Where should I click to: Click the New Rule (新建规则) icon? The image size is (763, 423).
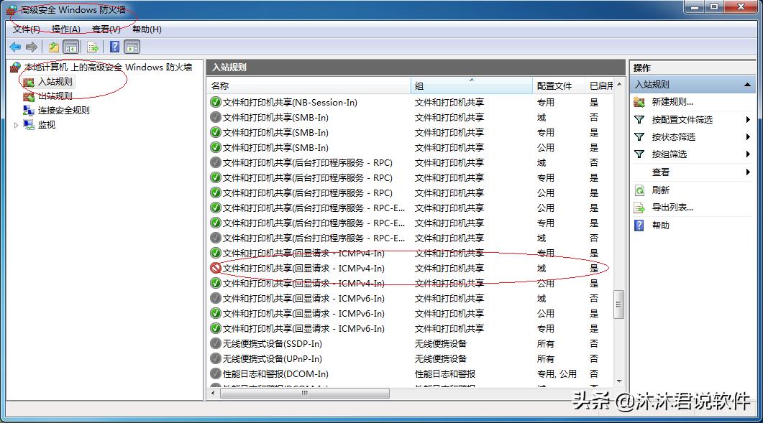point(639,101)
